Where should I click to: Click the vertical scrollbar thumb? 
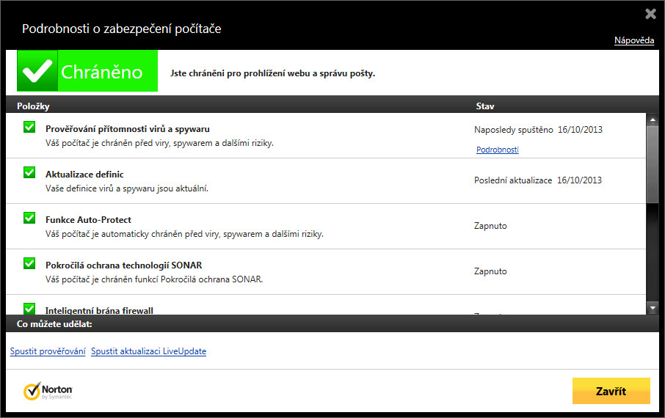pos(653,164)
